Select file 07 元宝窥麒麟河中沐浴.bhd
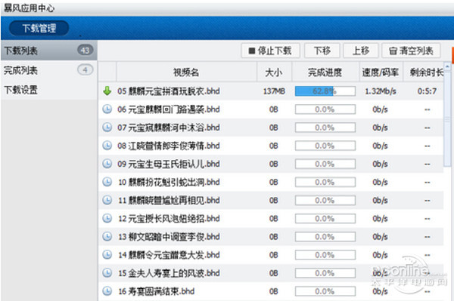 click(169, 127)
